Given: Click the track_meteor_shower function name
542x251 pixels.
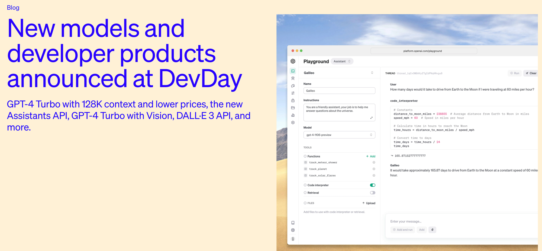Looking at the screenshot, I should (323, 163).
